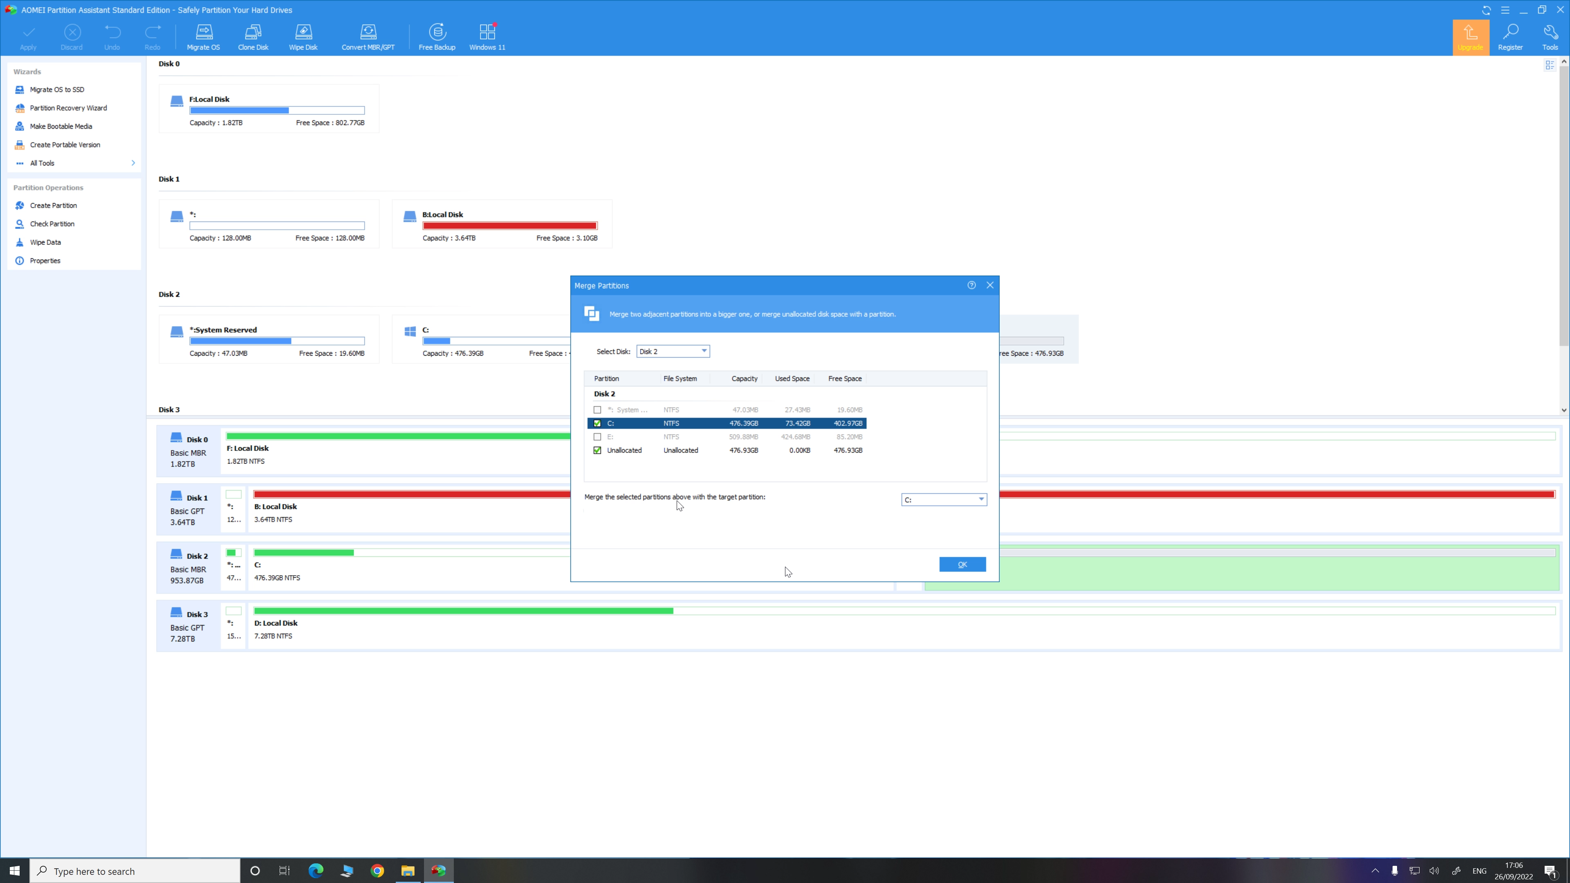Select the F:Local Disk partition card
Image resolution: width=1570 pixels, height=883 pixels.
[269, 108]
